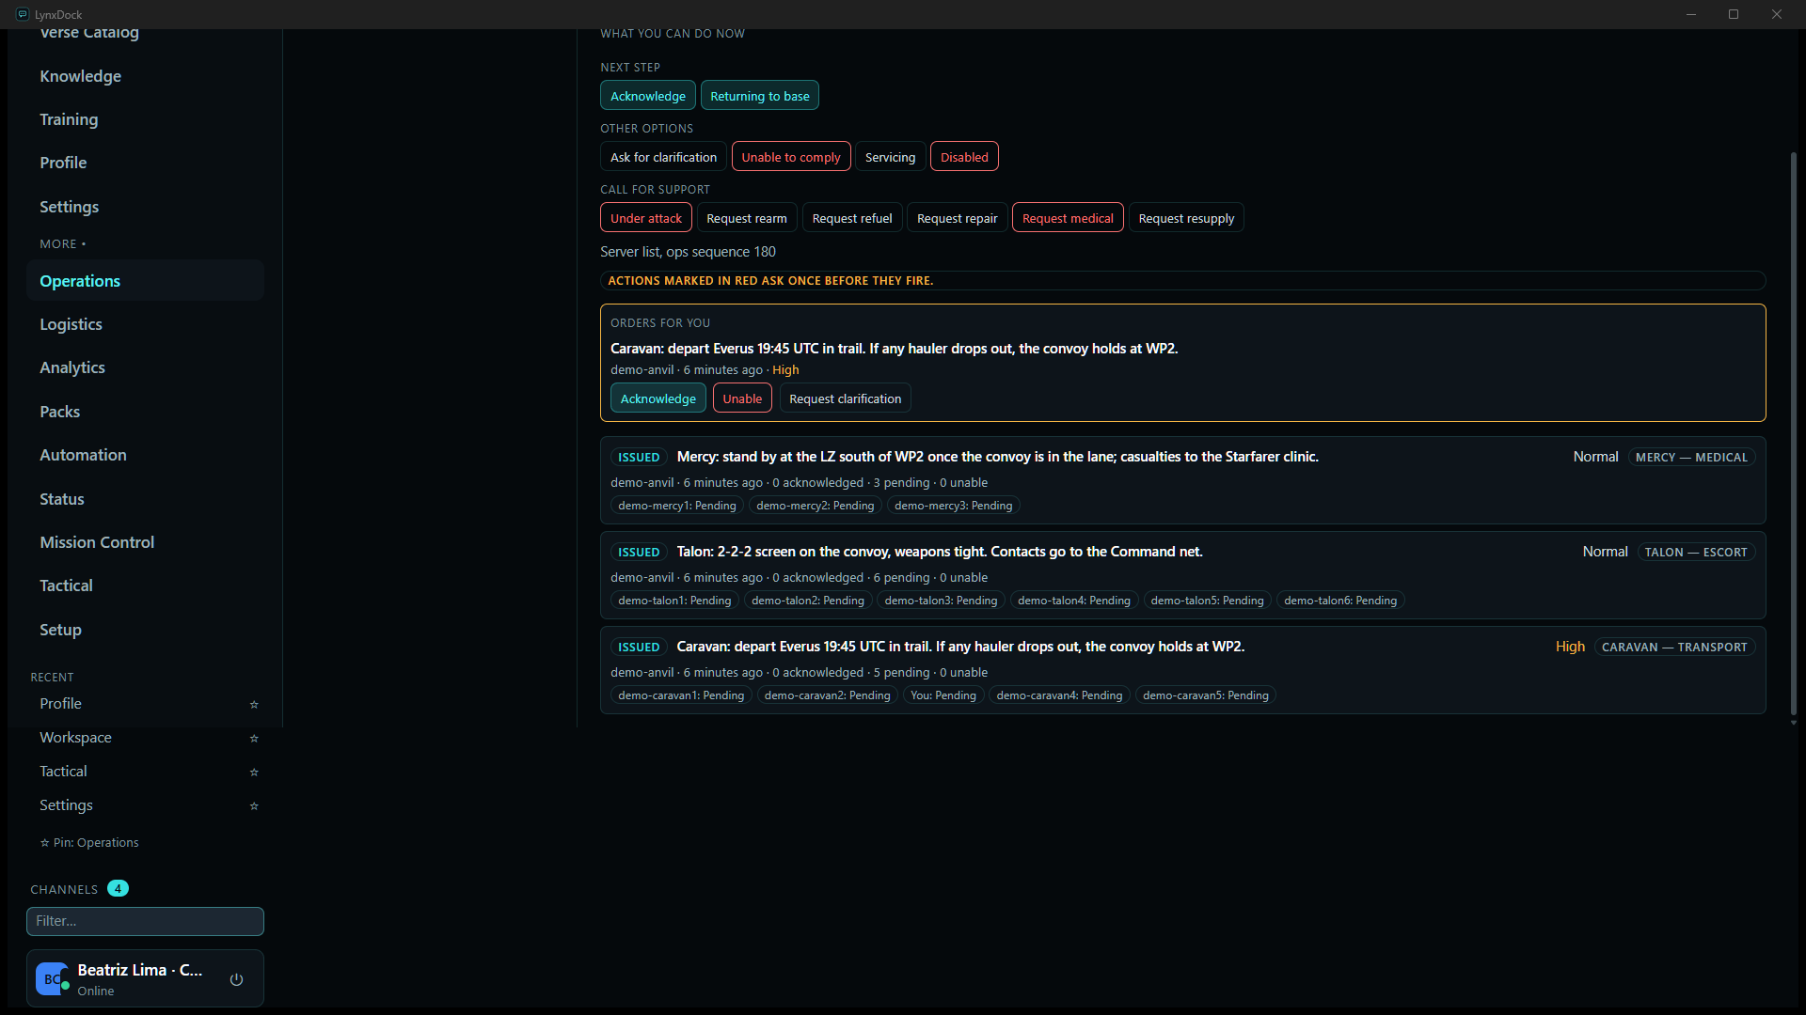The image size is (1806, 1015).
Task: Pin Tactical recent item star
Action: pyautogui.click(x=254, y=772)
